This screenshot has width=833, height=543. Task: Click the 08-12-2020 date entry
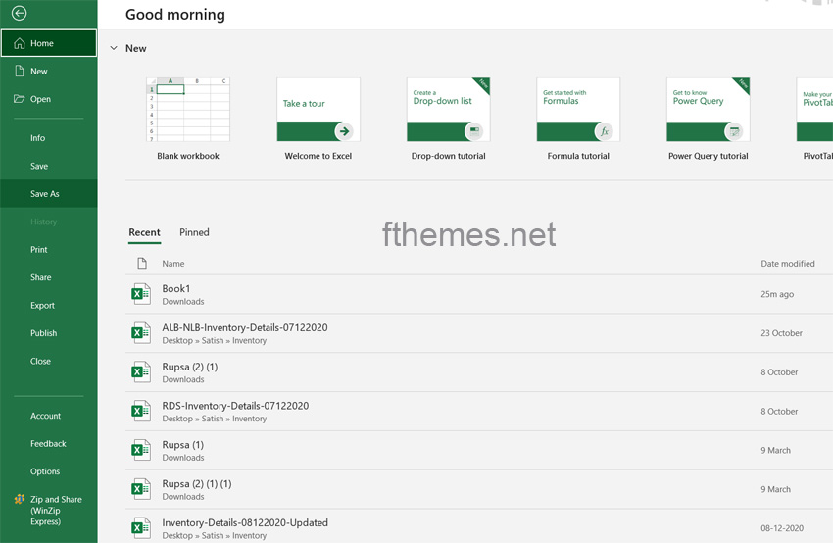point(781,528)
